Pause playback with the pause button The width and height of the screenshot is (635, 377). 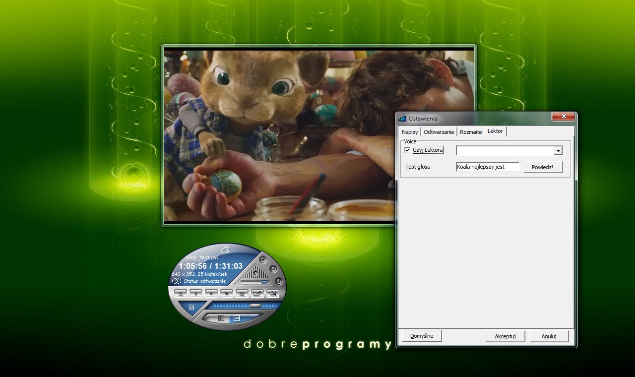(x=211, y=294)
